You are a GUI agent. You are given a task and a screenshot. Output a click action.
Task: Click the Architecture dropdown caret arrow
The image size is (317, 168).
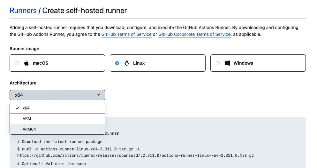99,95
